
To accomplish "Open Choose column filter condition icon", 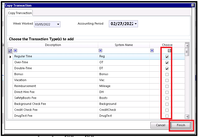I will point(152,51).
